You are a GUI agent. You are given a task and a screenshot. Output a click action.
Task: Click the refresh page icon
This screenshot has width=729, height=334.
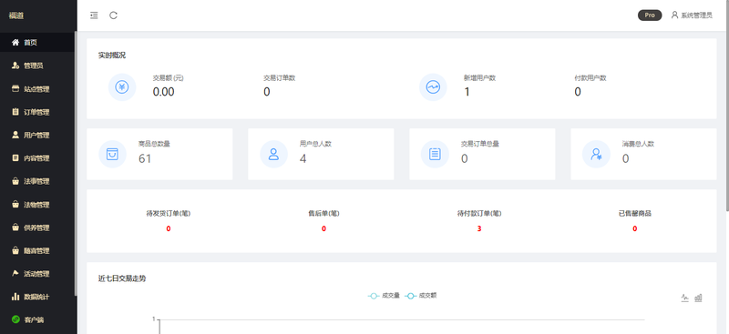(113, 15)
